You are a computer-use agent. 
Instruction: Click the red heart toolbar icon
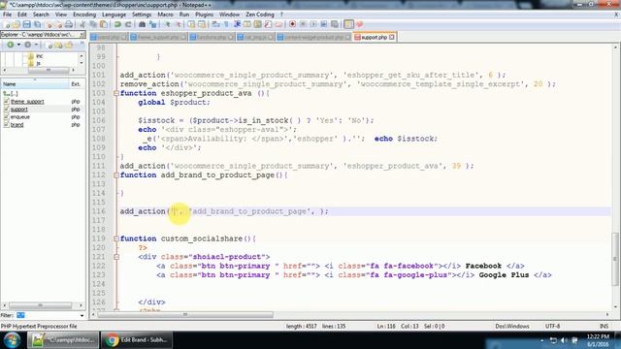click(360, 24)
